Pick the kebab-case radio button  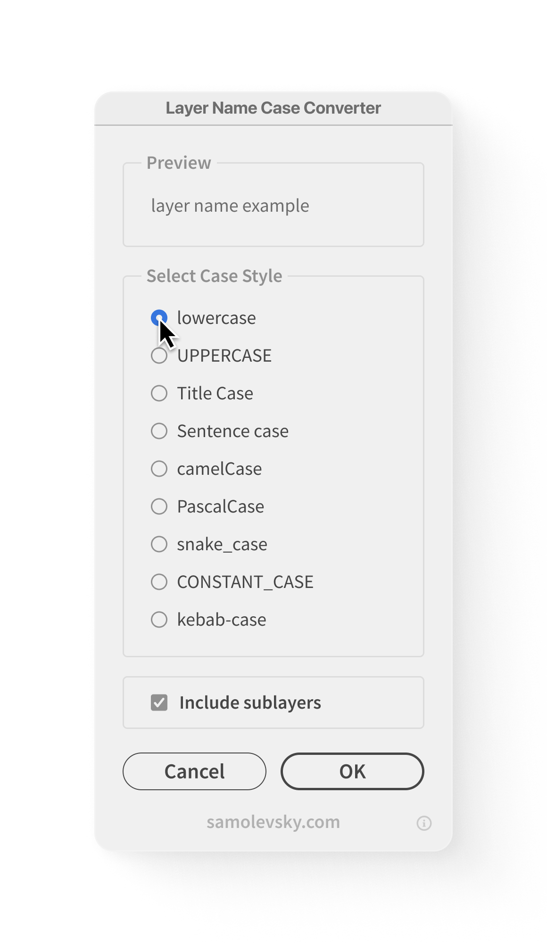[159, 620]
